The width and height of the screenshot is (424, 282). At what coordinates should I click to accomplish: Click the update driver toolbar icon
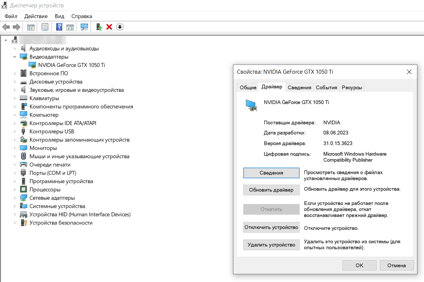[99, 27]
